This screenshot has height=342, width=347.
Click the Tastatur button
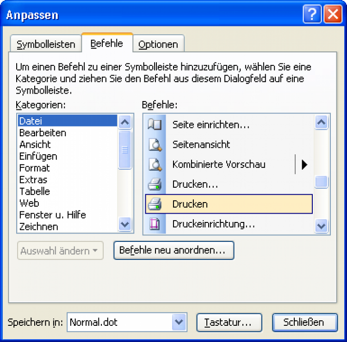point(229,322)
